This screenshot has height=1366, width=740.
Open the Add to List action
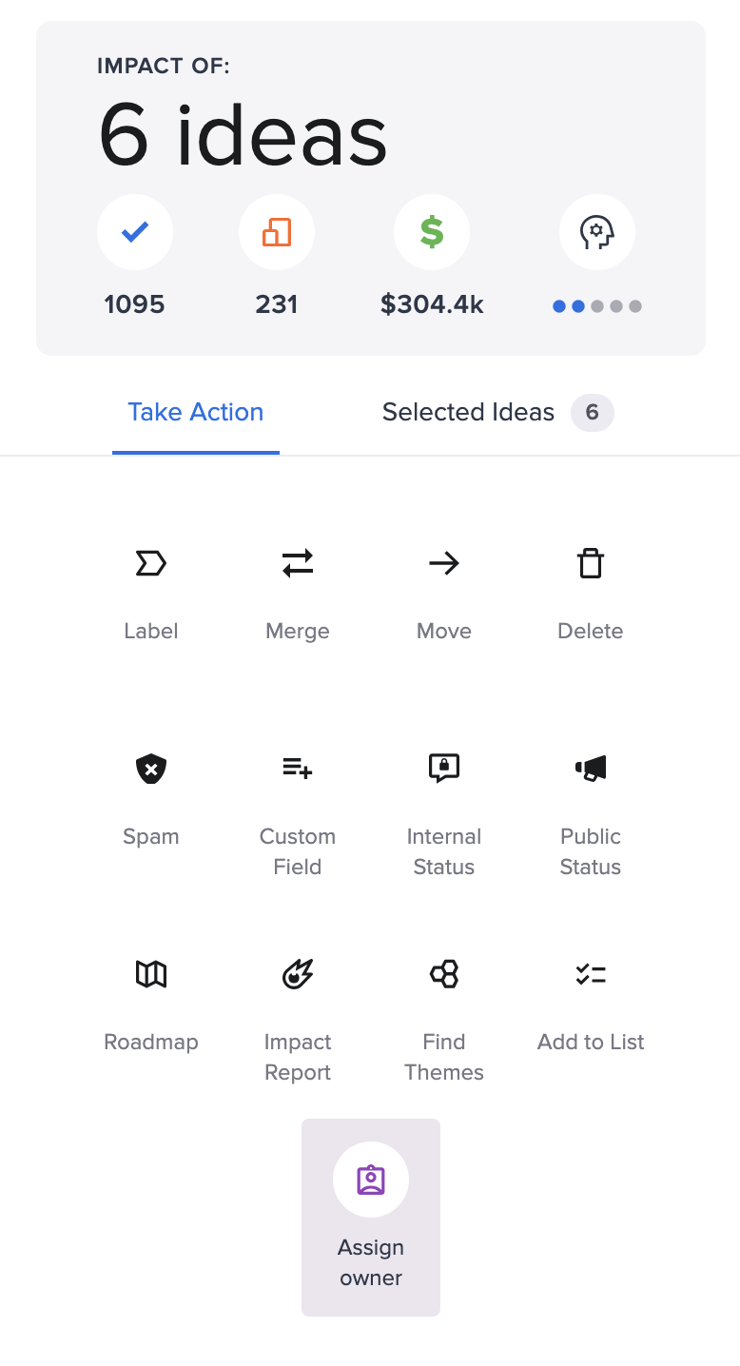click(x=591, y=974)
